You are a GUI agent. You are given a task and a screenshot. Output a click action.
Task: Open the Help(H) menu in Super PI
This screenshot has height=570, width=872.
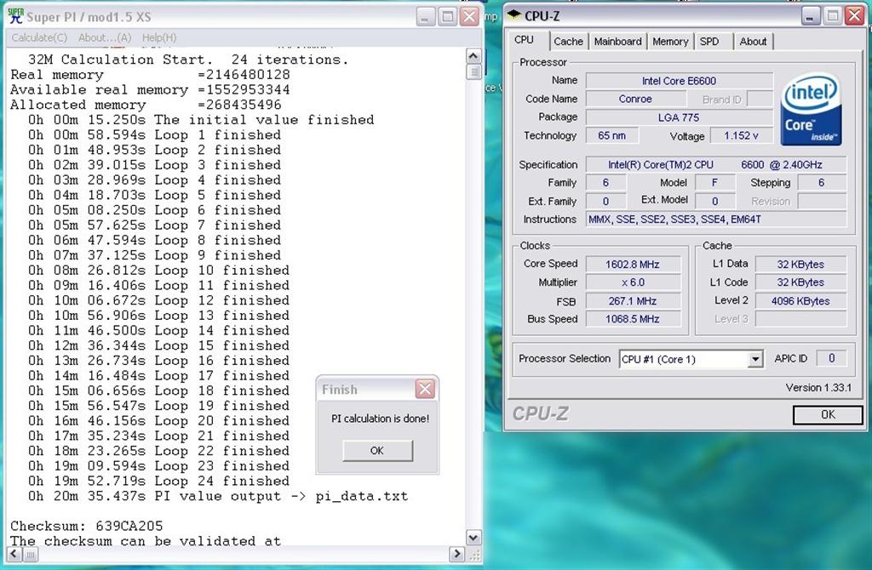pos(159,37)
